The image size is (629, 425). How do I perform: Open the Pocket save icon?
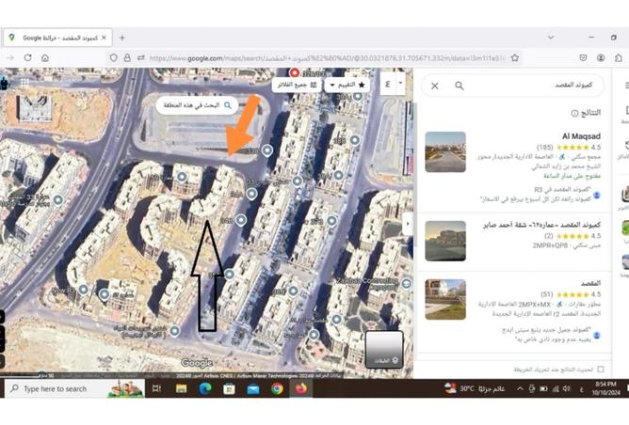[x=583, y=58]
